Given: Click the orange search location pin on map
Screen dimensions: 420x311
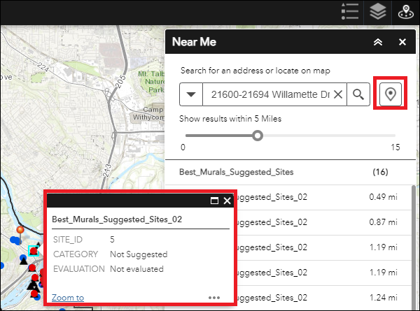Looking at the screenshot, I should (x=20, y=230).
